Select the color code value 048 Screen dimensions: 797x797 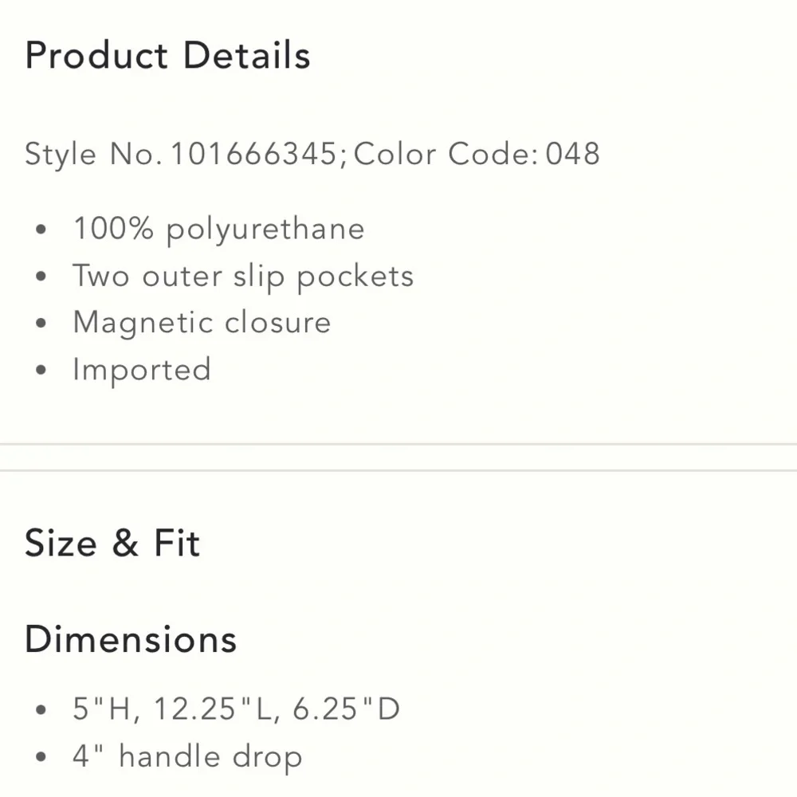tap(572, 154)
